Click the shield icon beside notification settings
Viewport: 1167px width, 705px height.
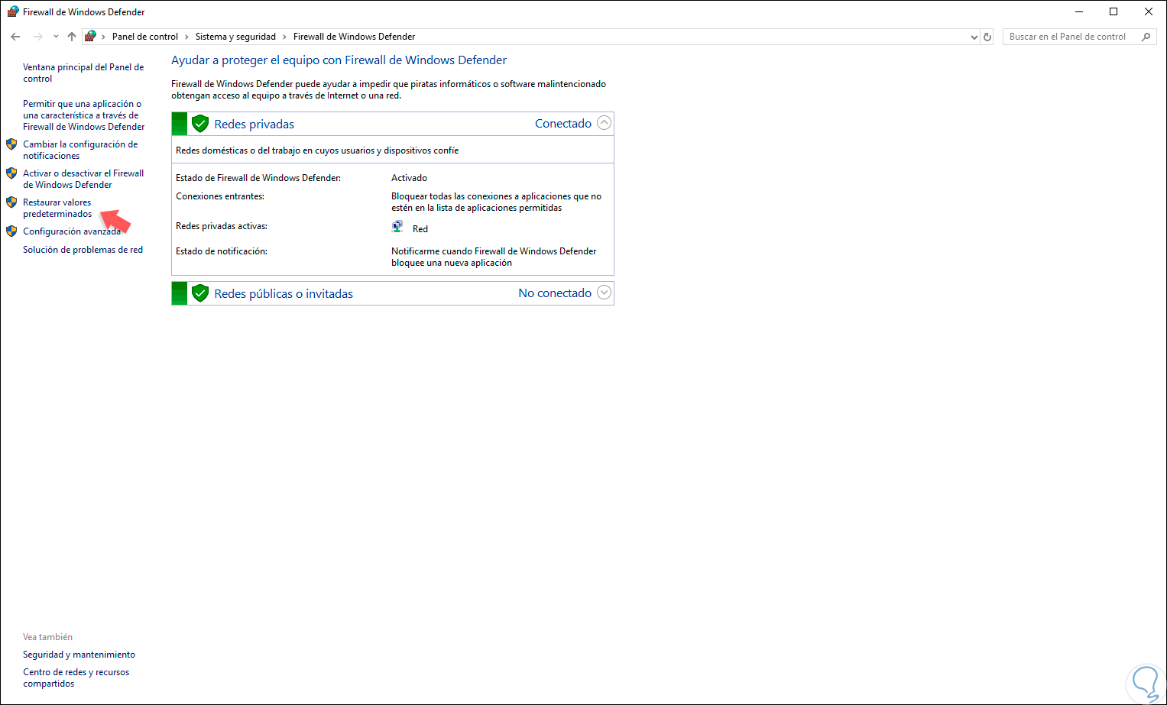click(x=11, y=144)
